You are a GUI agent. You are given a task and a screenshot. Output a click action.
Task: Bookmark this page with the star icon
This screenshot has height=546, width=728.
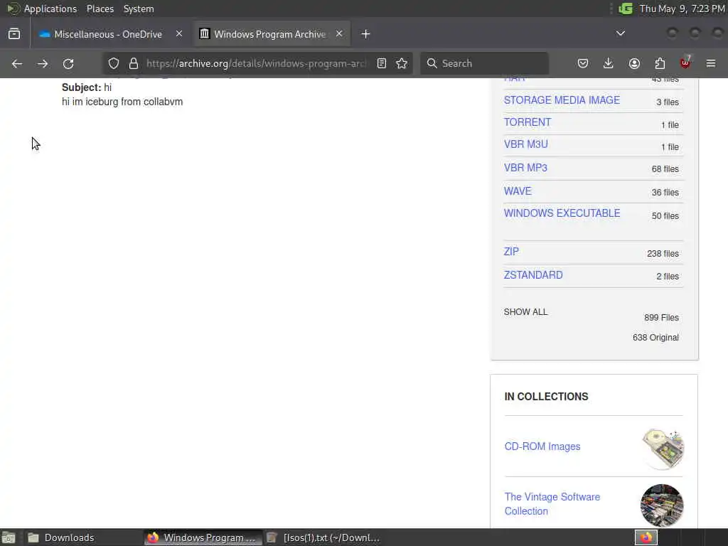tap(402, 63)
